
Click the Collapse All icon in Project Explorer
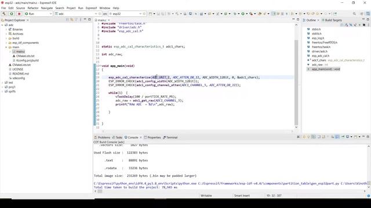point(67,20)
